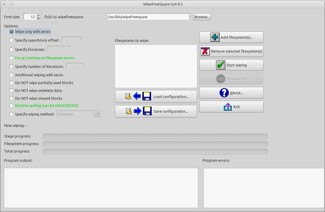Viewport: 325px width, 212px height.
Task: Click the Exit arrow icon
Action: pyautogui.click(x=228, y=107)
